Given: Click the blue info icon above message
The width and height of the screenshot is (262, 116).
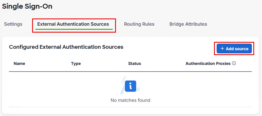Looking at the screenshot, I should click(x=130, y=86).
